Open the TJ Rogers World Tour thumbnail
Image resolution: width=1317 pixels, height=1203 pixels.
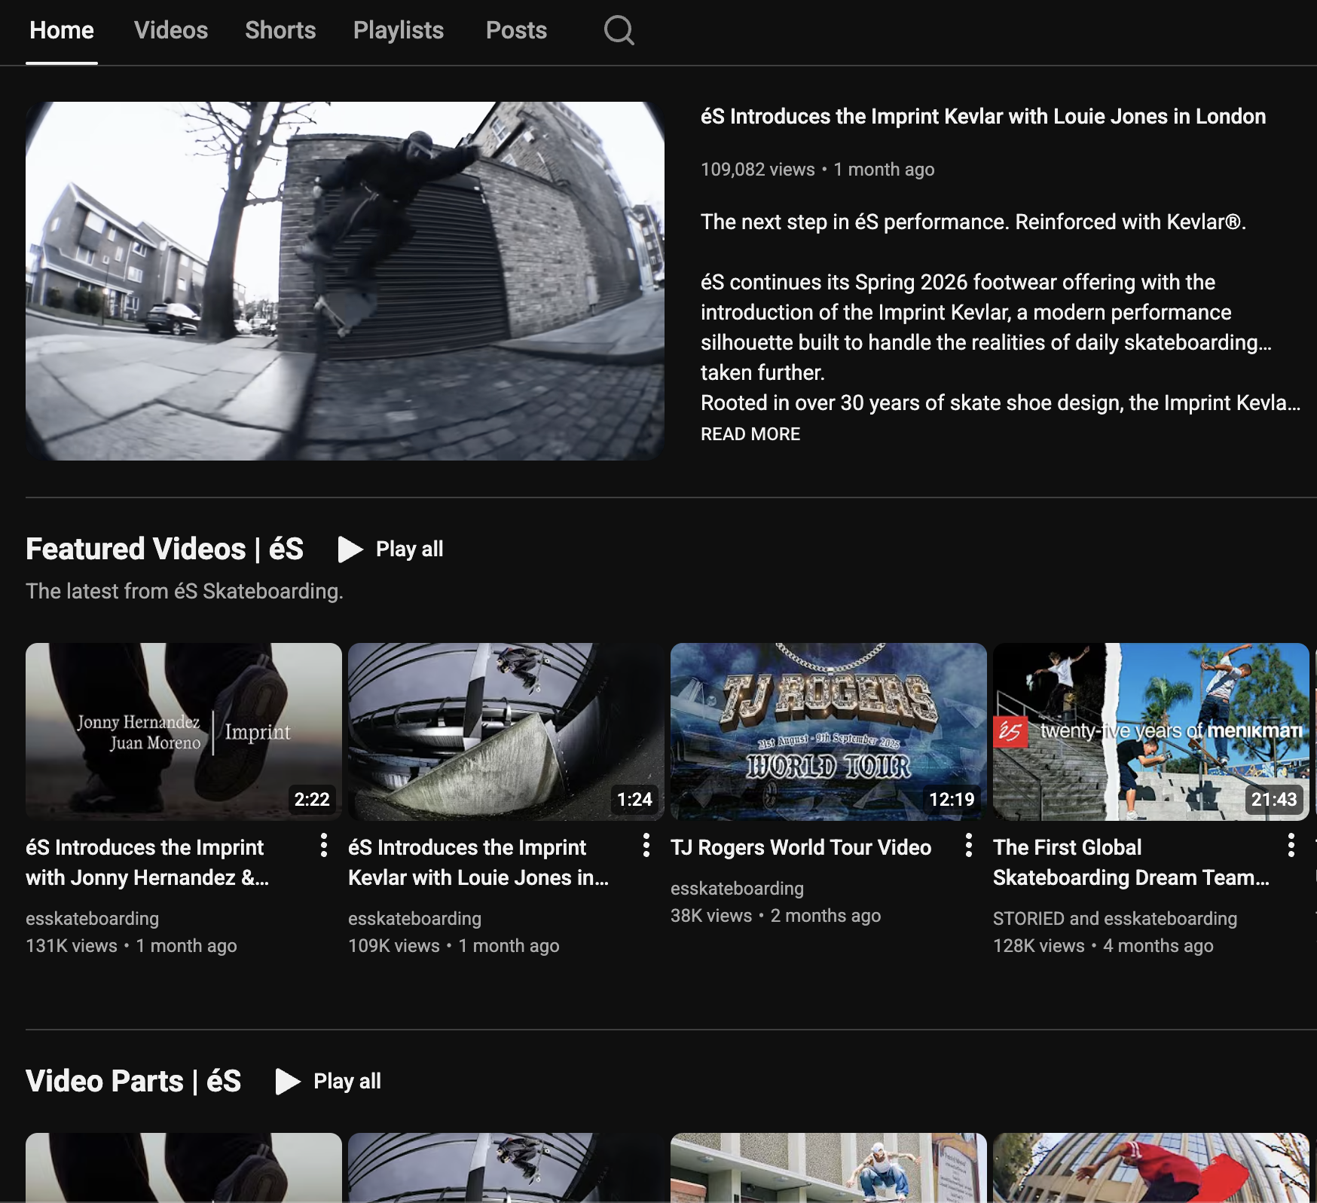coord(829,732)
